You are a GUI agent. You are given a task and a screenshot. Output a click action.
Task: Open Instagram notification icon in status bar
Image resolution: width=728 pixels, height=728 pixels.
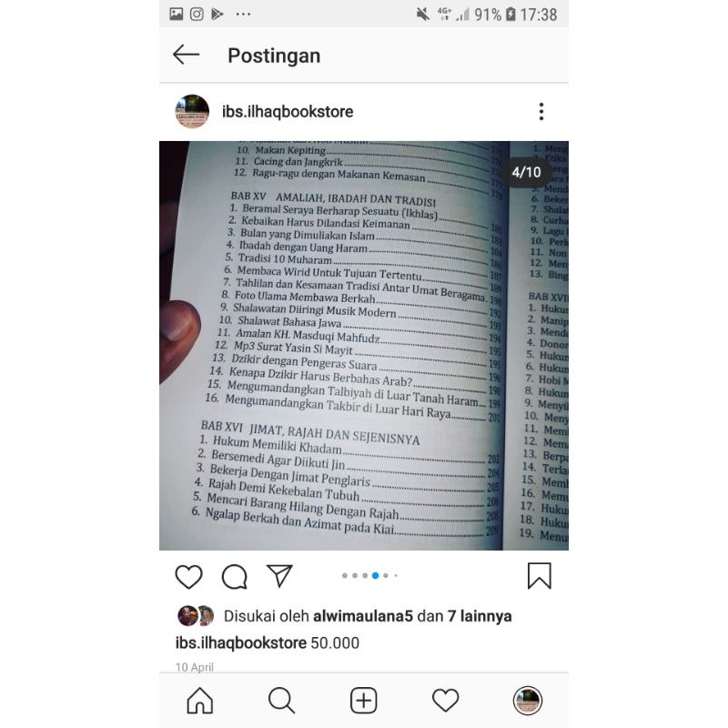197,14
